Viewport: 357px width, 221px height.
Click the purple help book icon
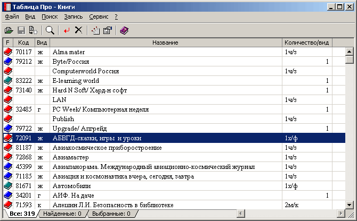point(124,30)
